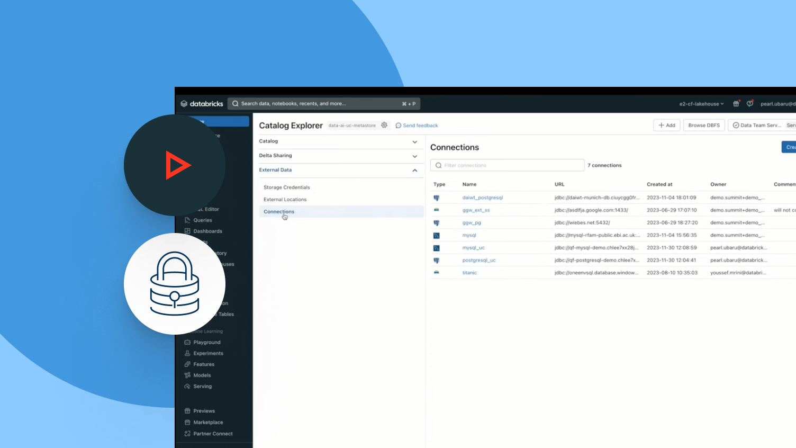Click the red play button icon
Image resolution: width=796 pixels, height=448 pixels.
coord(177,165)
